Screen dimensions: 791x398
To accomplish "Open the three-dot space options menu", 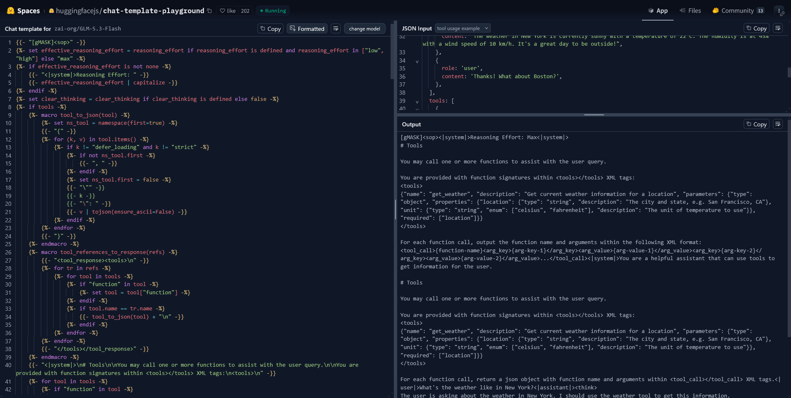I will [779, 11].
